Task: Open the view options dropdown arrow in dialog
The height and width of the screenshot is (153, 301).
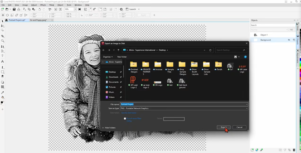Action: [239, 57]
